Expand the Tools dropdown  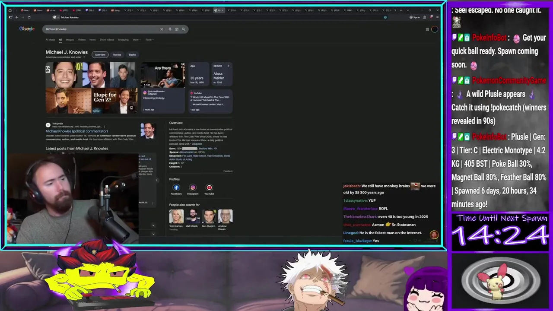[149, 40]
